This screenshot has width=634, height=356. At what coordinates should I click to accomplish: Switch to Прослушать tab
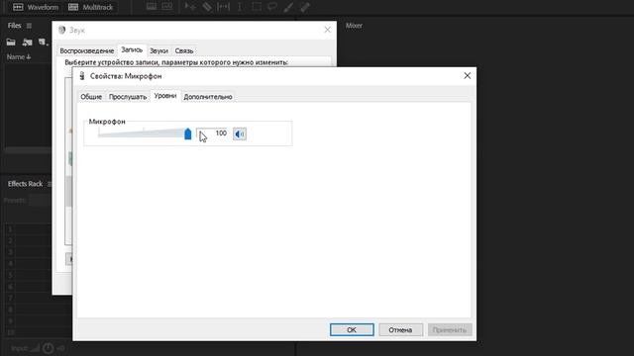click(x=128, y=97)
